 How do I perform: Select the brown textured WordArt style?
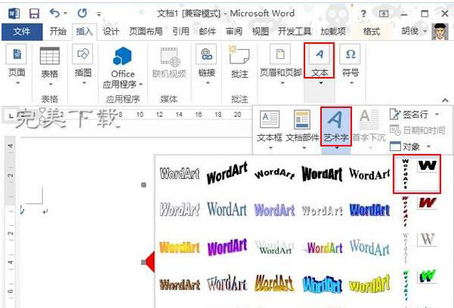click(x=180, y=285)
